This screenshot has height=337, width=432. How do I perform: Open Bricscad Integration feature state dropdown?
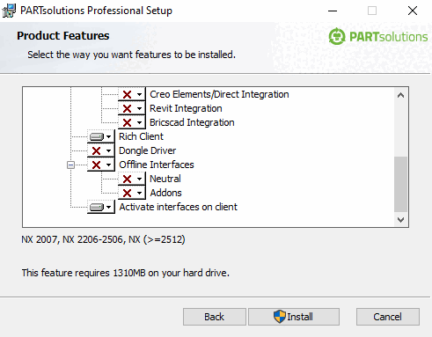[132, 122]
